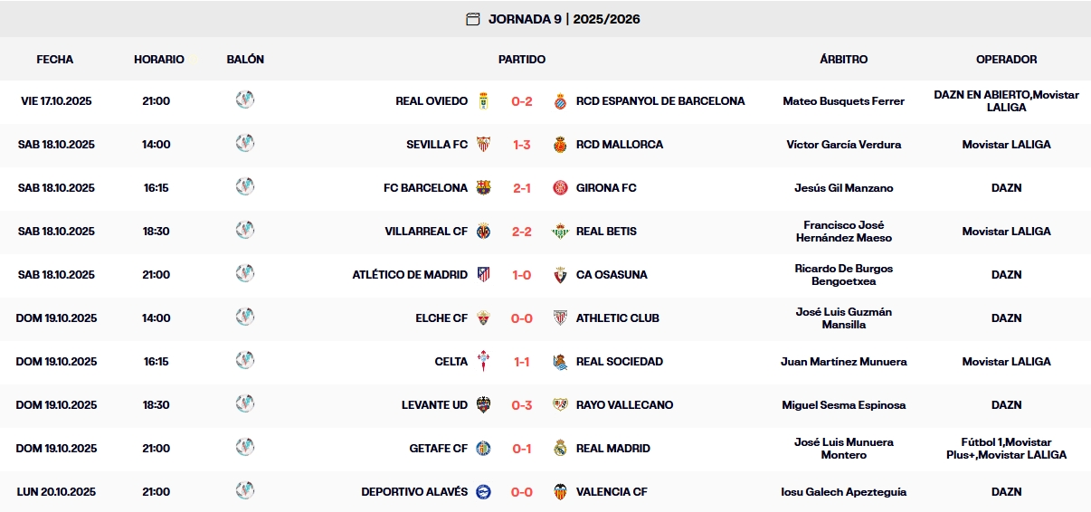Click the FC Barcelona club crest
The width and height of the screenshot is (1091, 512).
[x=483, y=188]
